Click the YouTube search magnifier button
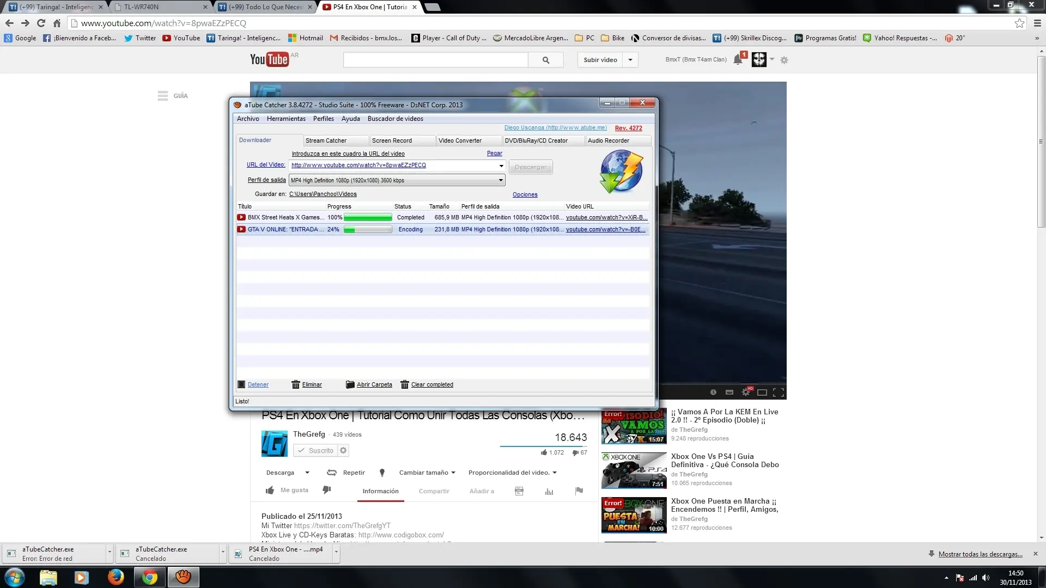This screenshot has width=1046, height=588. click(x=546, y=60)
